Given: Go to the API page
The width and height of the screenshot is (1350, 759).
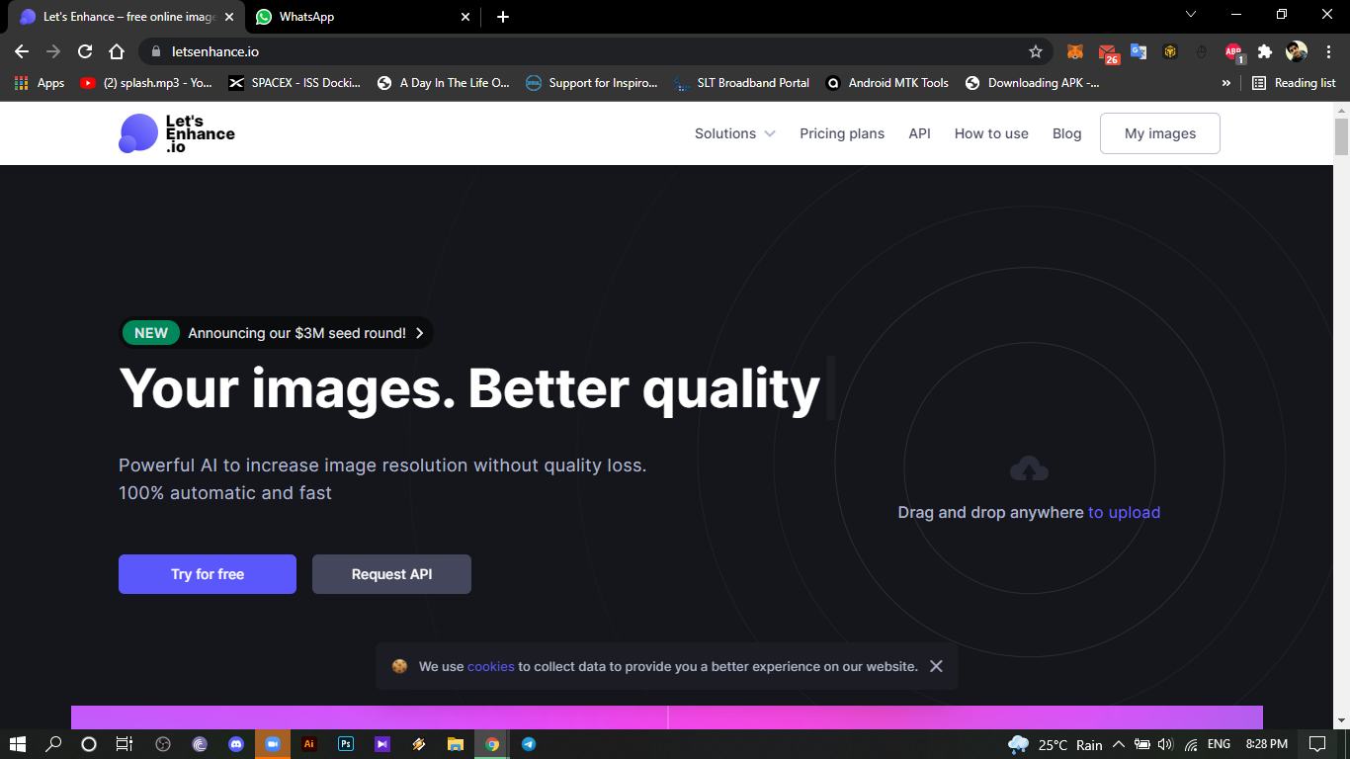Looking at the screenshot, I should 920,133.
